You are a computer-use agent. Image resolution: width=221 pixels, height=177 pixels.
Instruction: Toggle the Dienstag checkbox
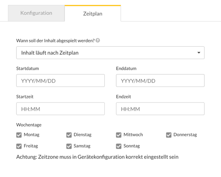(x=69, y=135)
